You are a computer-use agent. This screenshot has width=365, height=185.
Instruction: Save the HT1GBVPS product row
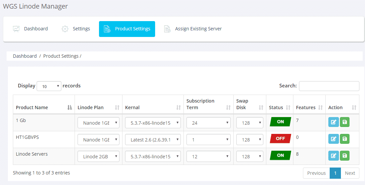[x=345, y=139]
